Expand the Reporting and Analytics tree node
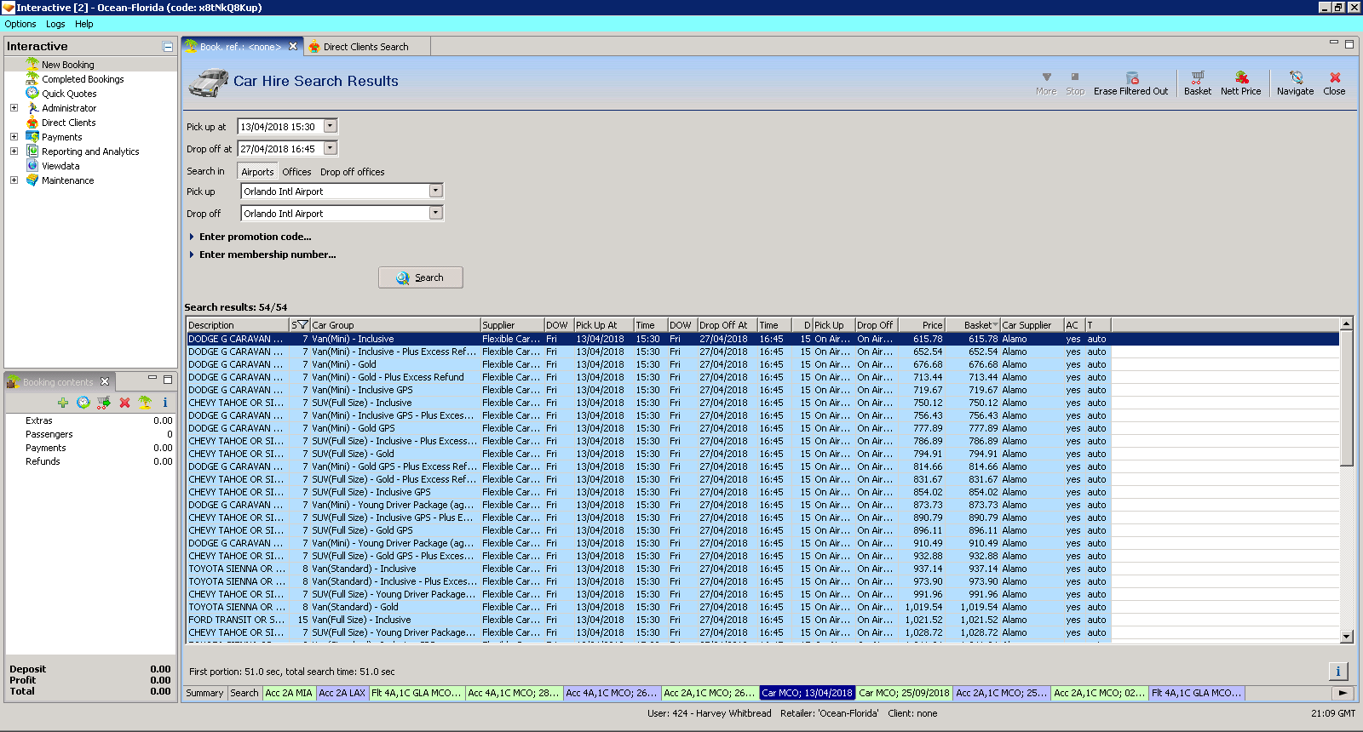This screenshot has height=732, width=1363. tap(14, 152)
